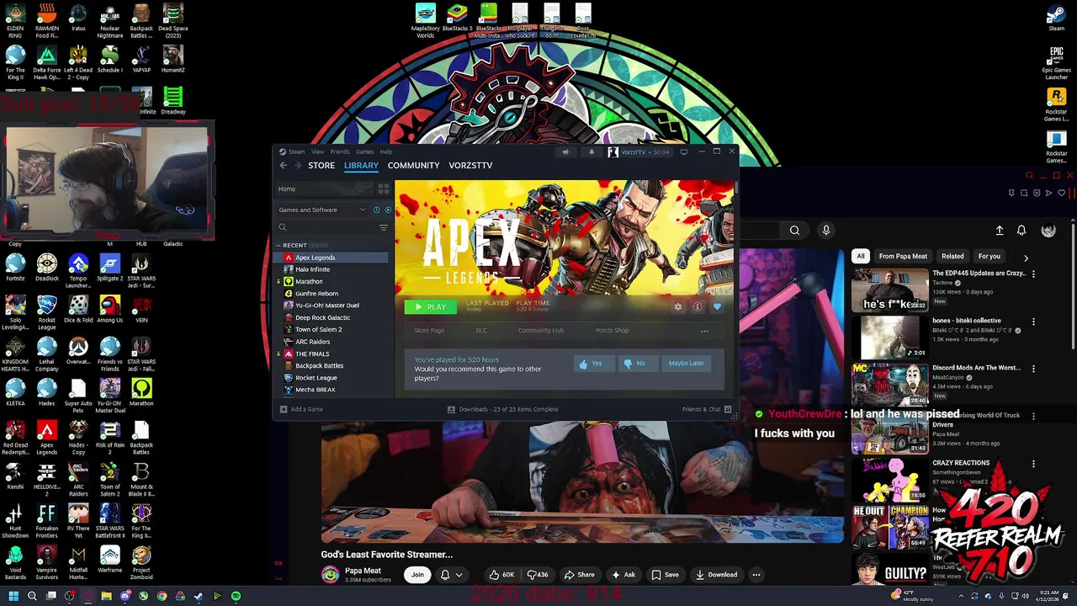Open the library advanced filters icon
Viewport: 1077px width, 606px height.
(384, 227)
